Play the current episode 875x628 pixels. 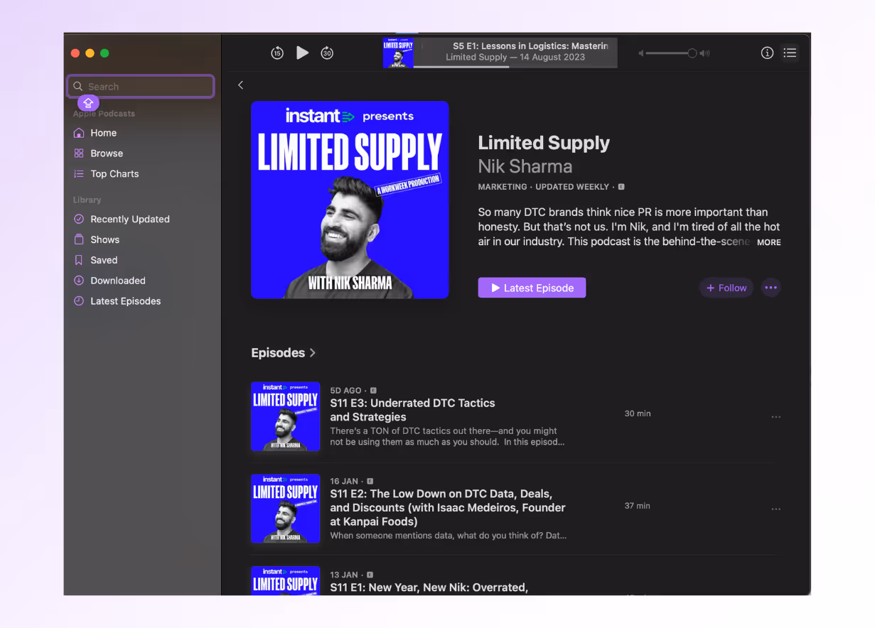(x=302, y=53)
